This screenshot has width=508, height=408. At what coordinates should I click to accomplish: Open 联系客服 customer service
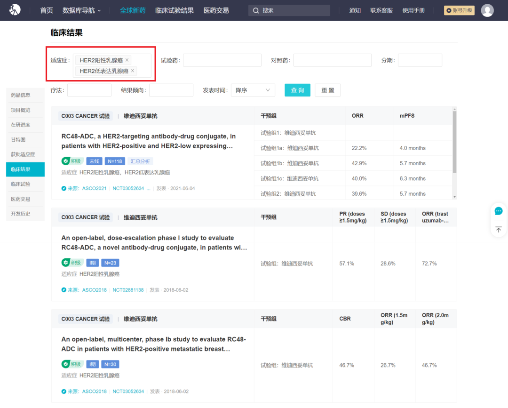point(381,10)
